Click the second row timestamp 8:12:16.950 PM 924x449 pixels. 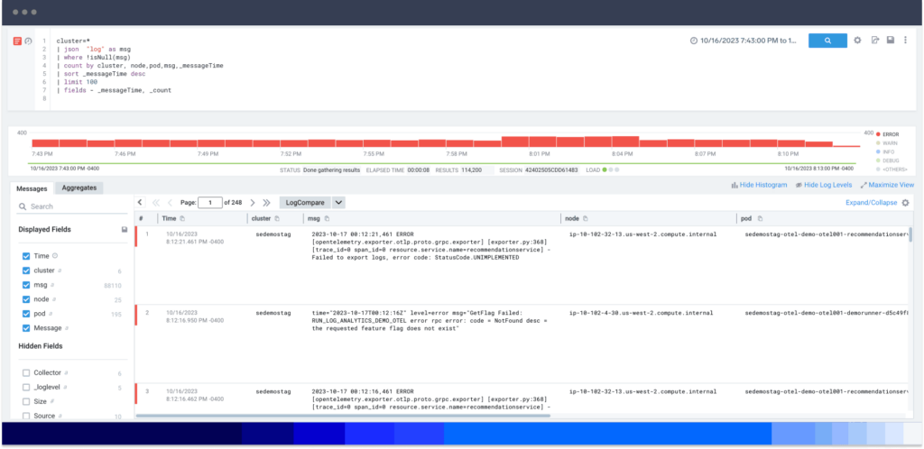[195, 320]
